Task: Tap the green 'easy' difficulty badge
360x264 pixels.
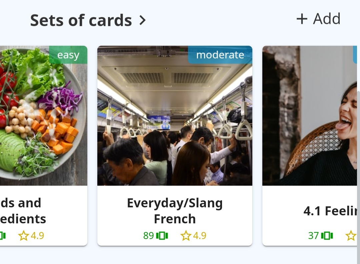Action: 68,55
